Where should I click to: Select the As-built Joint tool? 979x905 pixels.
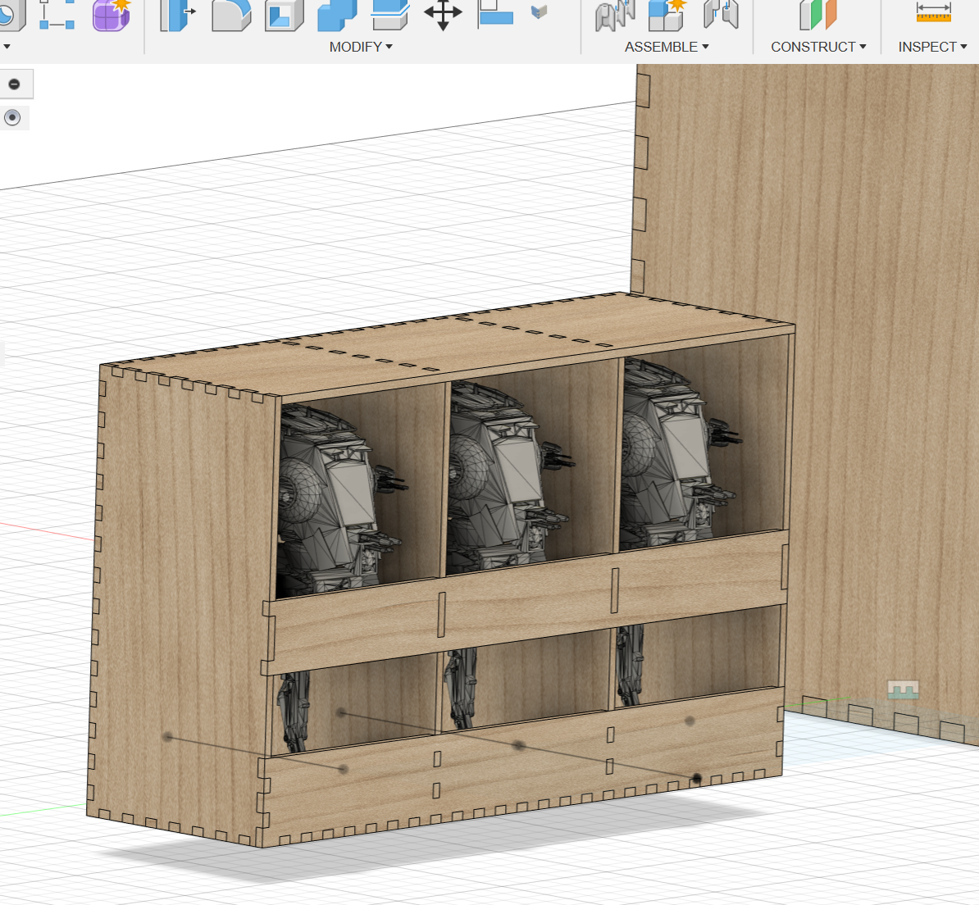point(722,15)
